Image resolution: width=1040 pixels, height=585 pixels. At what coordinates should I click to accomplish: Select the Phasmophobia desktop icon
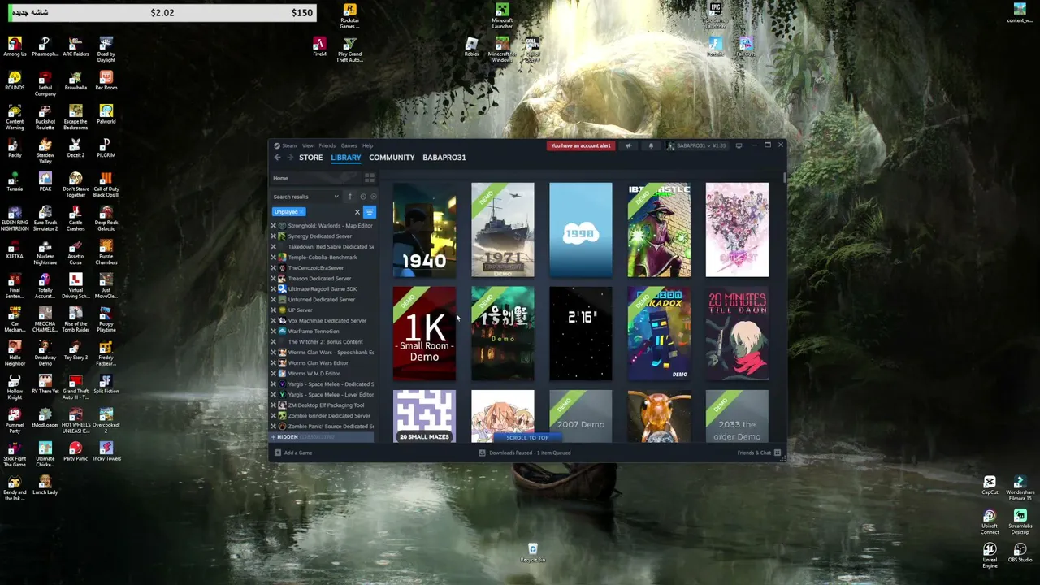click(45, 46)
